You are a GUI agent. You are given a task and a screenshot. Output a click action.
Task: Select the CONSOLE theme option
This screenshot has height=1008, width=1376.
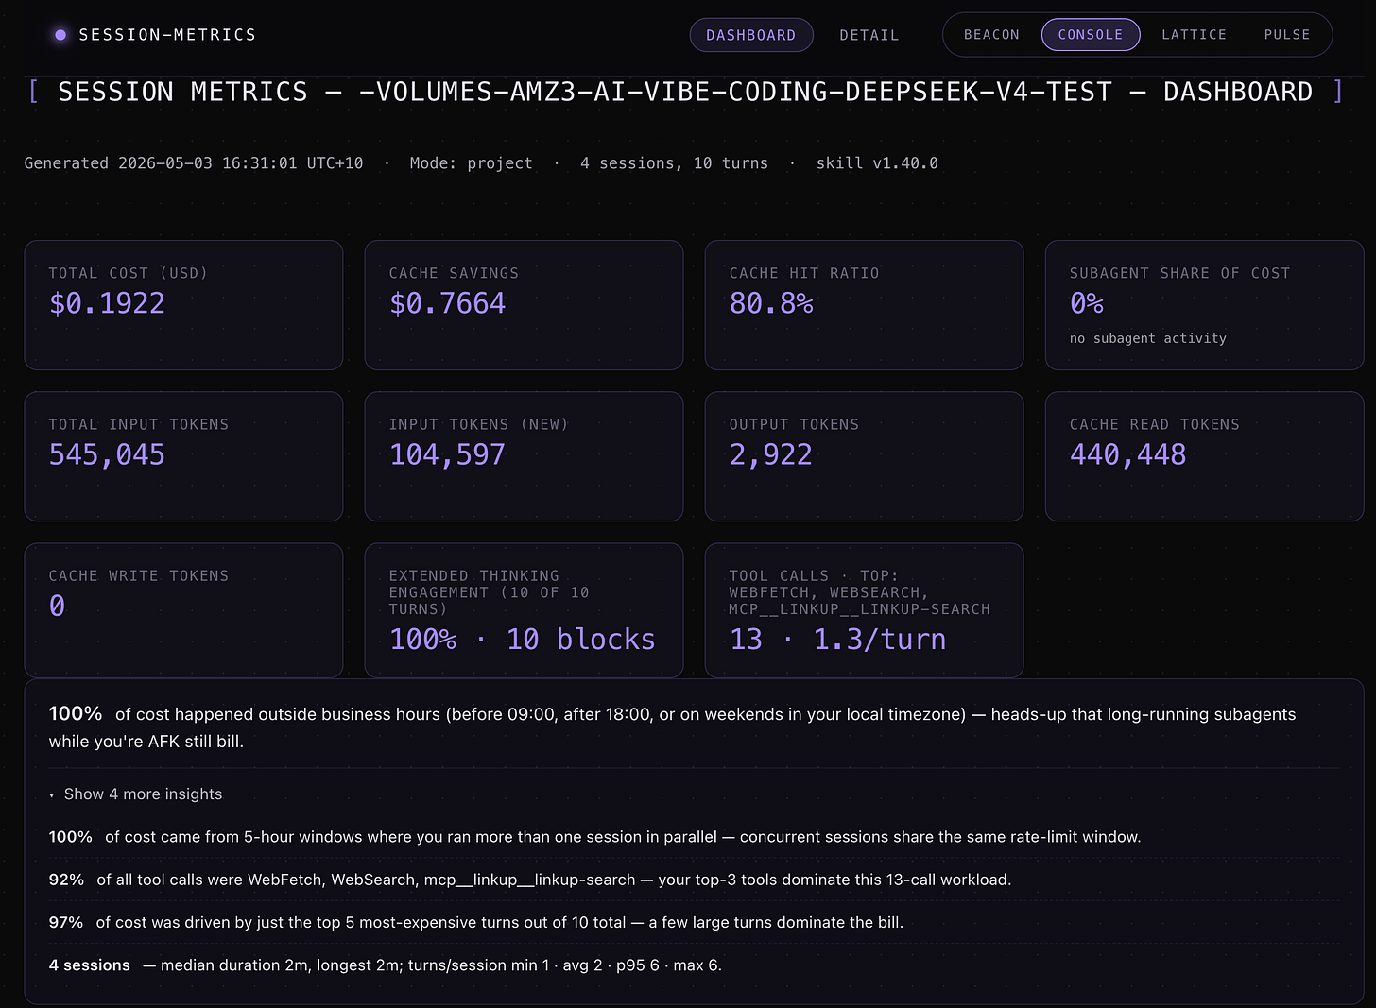point(1091,35)
